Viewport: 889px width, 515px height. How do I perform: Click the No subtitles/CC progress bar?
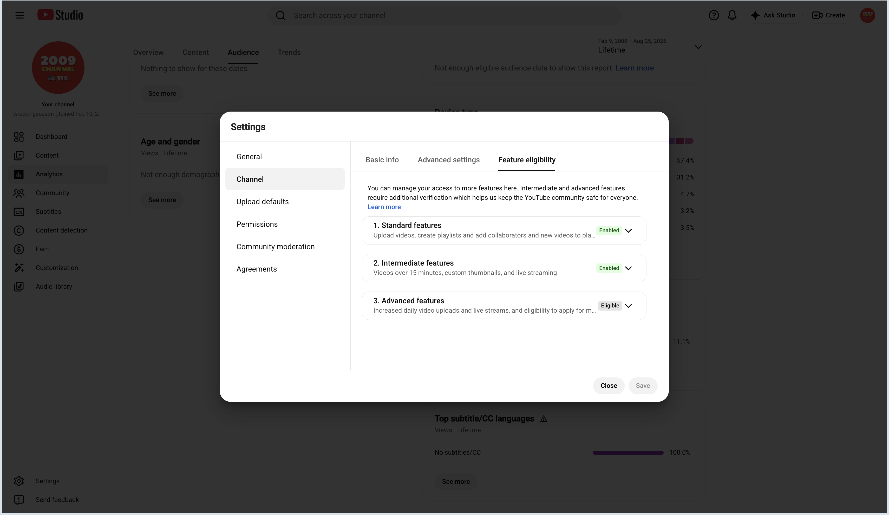[x=628, y=453]
